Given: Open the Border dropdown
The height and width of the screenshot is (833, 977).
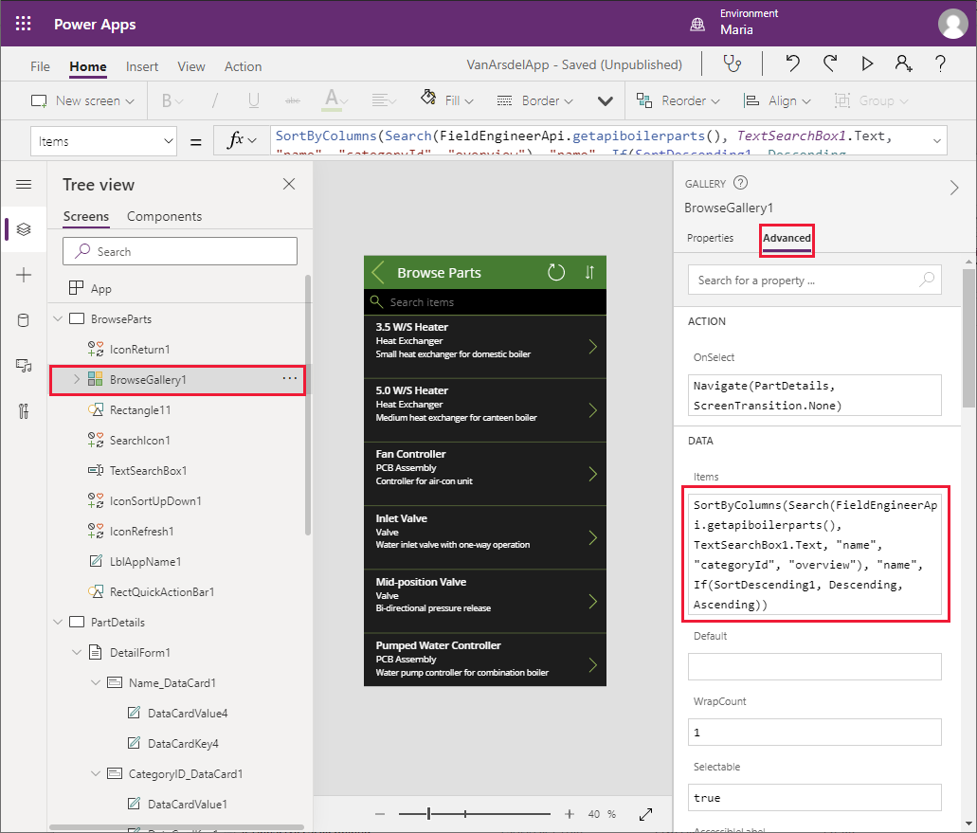Looking at the screenshot, I should click(535, 100).
